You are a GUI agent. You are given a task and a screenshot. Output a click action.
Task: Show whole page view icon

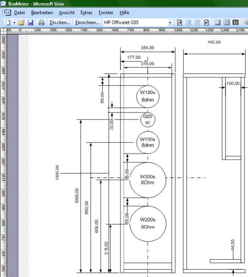click(x=236, y=23)
